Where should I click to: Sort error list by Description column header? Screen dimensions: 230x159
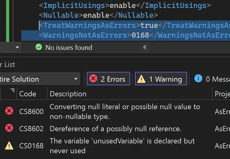[68, 94]
